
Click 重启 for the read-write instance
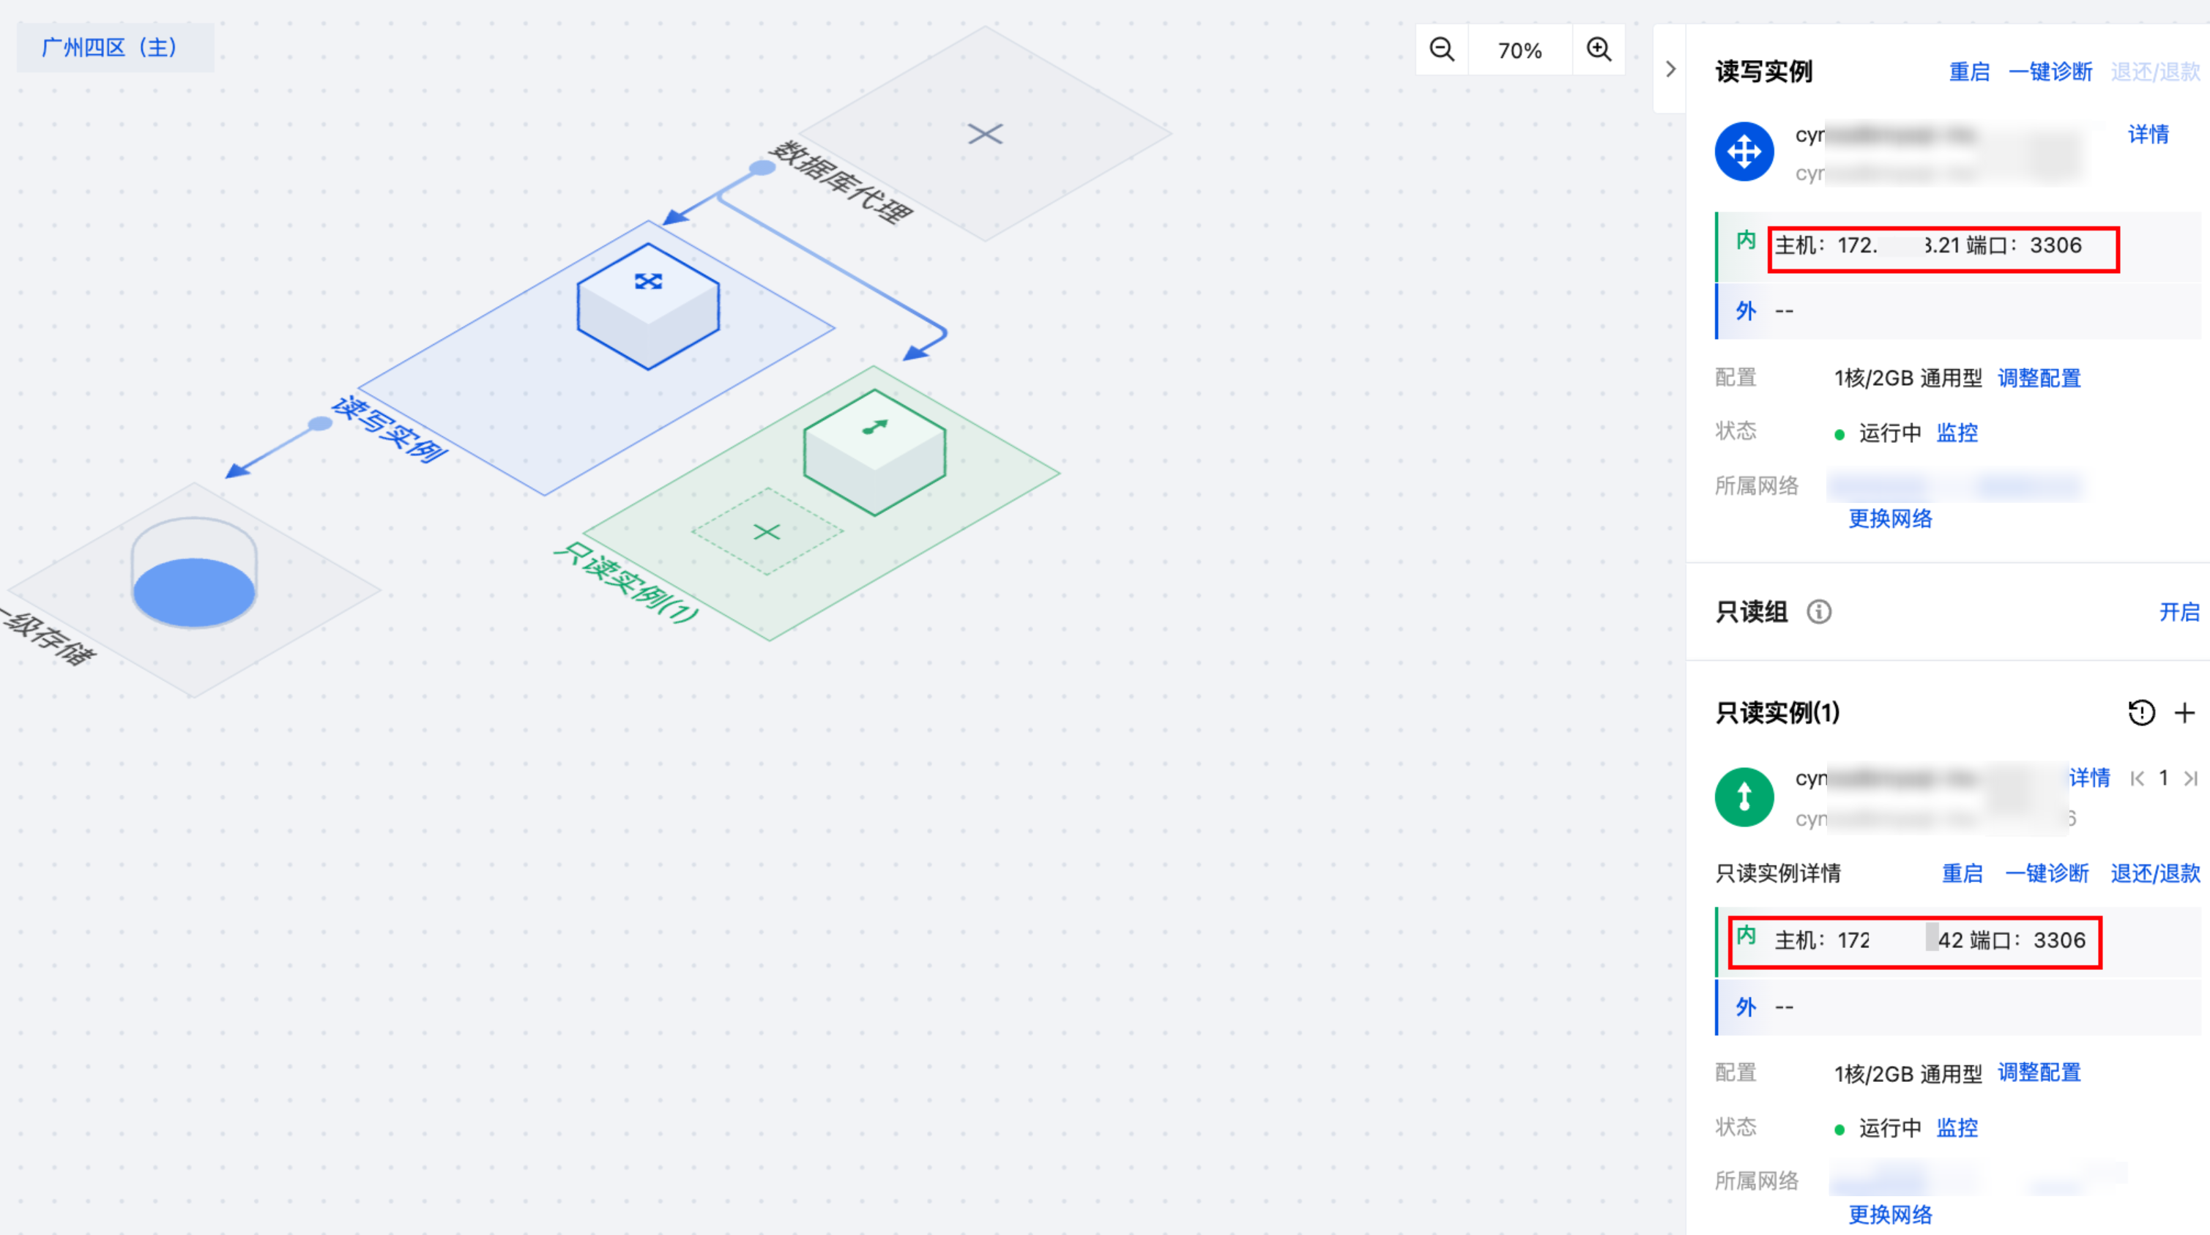coord(1969,72)
